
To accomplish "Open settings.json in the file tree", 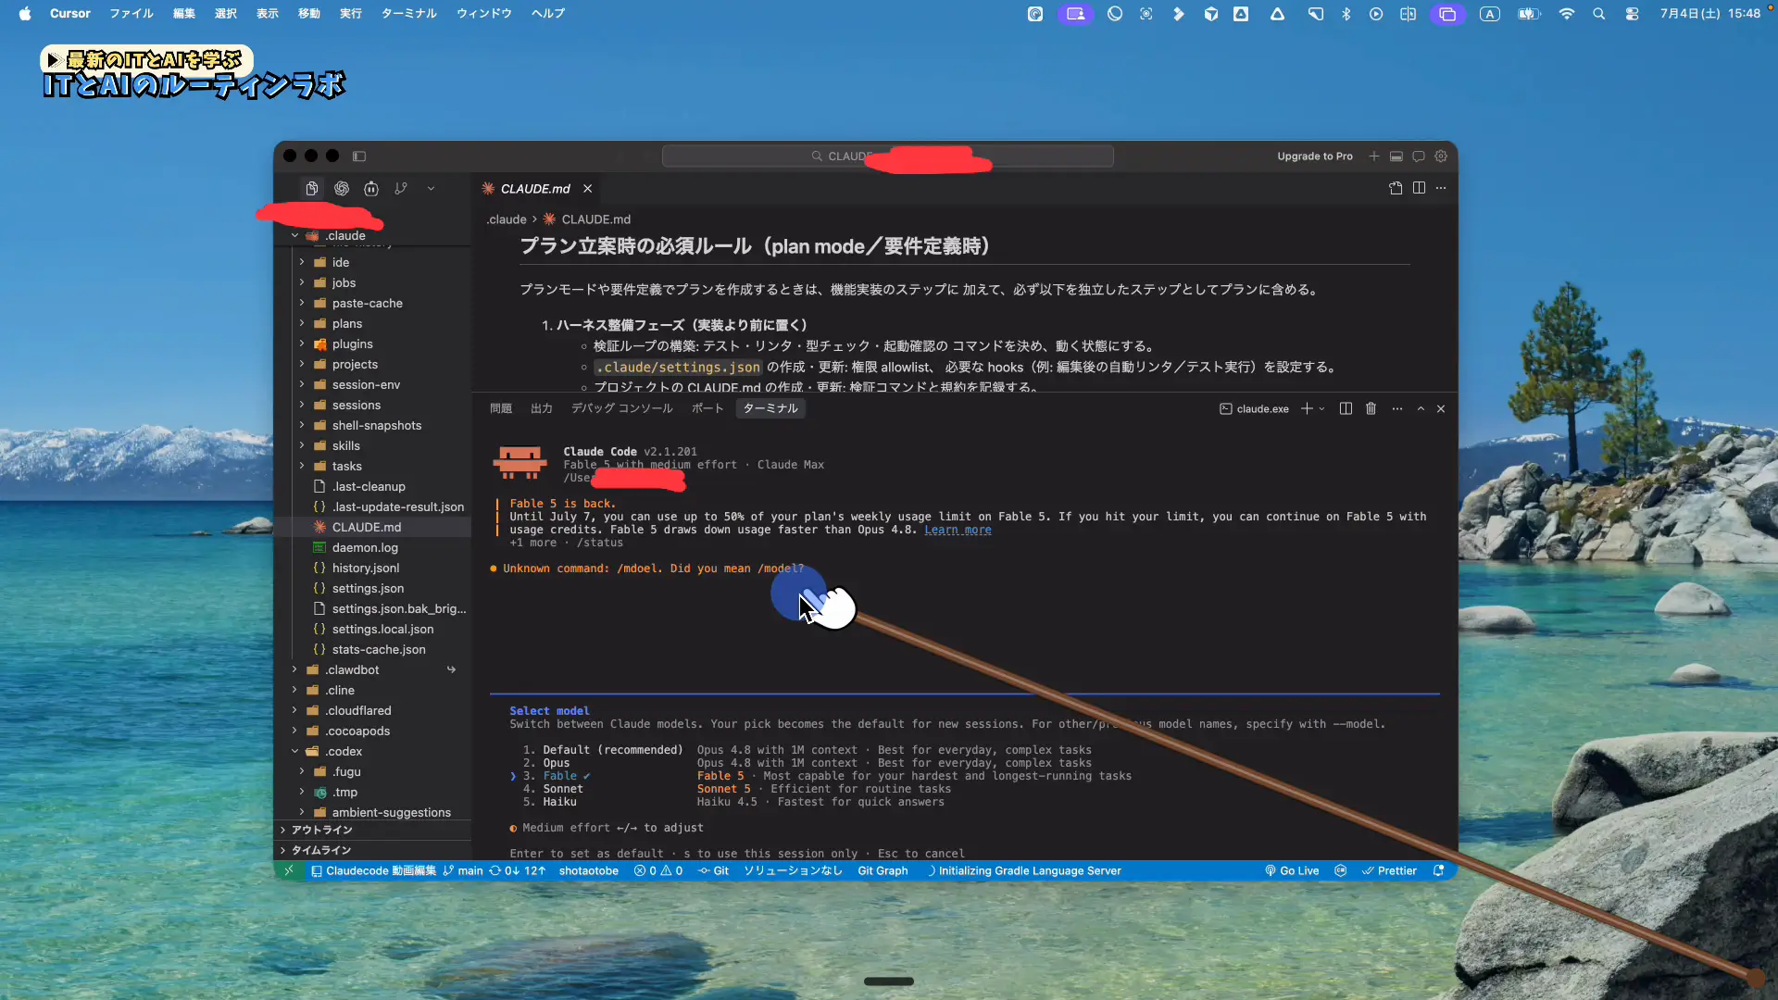I will pos(368,588).
